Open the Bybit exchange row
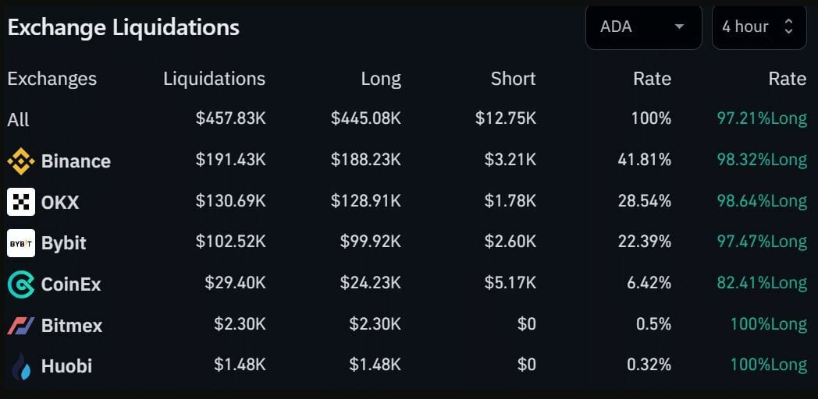Viewport: 818px width, 399px height. [x=64, y=243]
